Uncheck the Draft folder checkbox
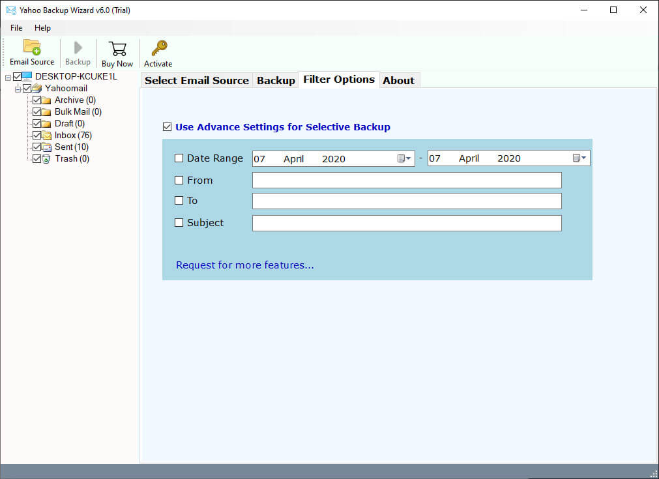659x479 pixels. 37,124
